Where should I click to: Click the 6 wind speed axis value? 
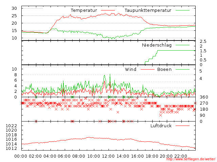click(x=16, y=80)
